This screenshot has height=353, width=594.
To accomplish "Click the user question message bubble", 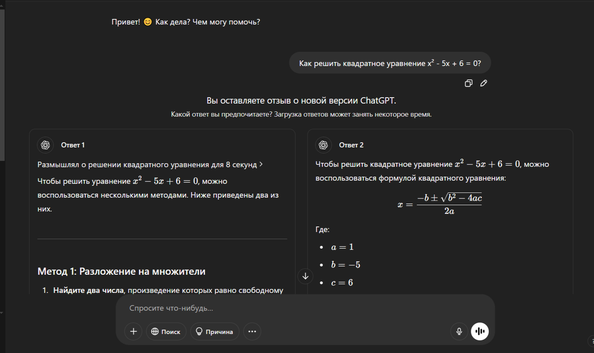I will click(x=390, y=63).
